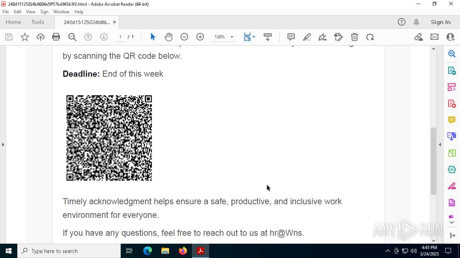Open Organize Pages tool in right pane
Viewport: 460px width, 258px height.
(452, 87)
